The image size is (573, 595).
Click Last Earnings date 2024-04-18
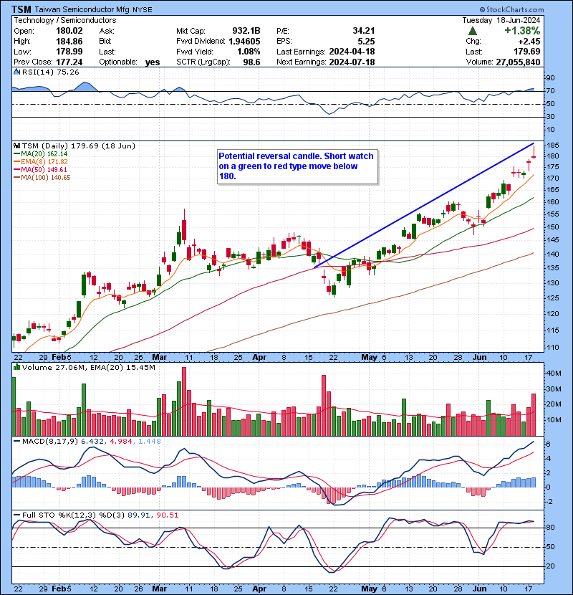pos(352,51)
